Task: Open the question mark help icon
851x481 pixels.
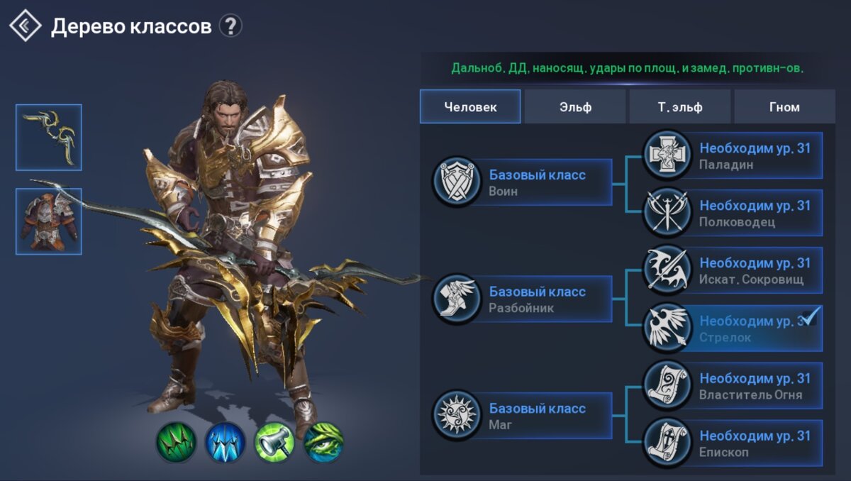Action: pyautogui.click(x=230, y=26)
